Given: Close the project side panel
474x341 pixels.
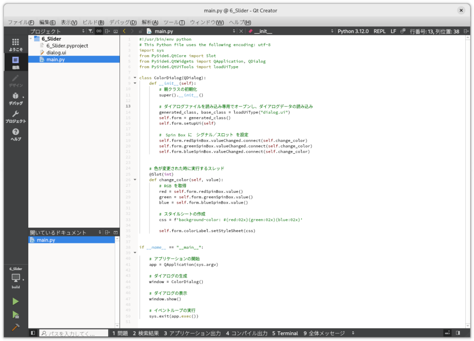Looking at the screenshot, I should click(115, 31).
